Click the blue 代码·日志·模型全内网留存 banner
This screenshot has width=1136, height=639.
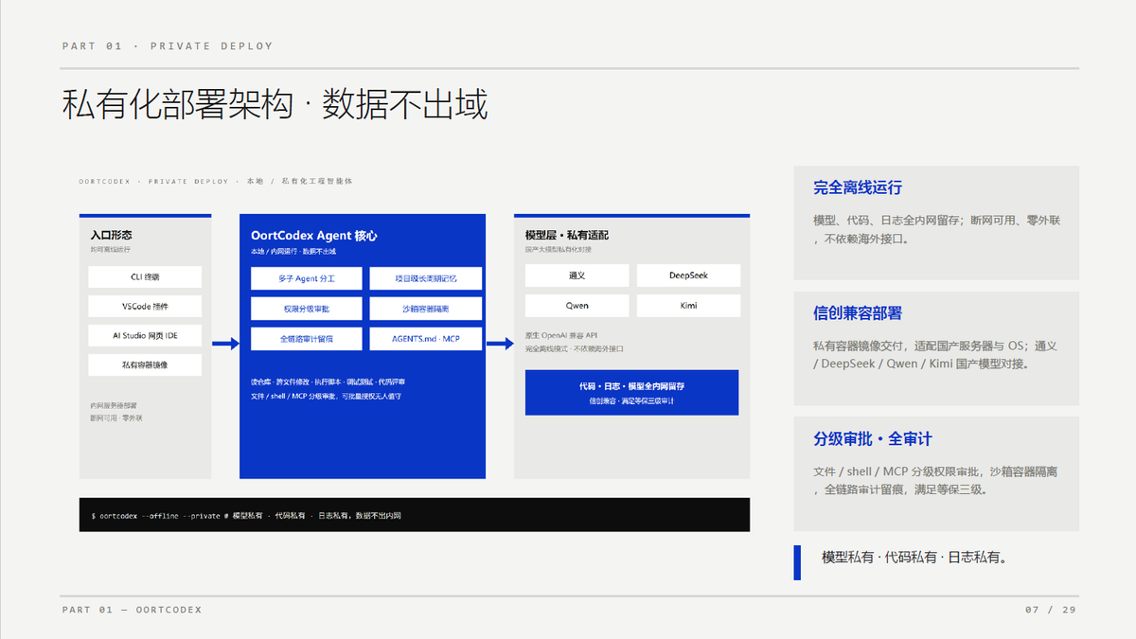click(631, 393)
